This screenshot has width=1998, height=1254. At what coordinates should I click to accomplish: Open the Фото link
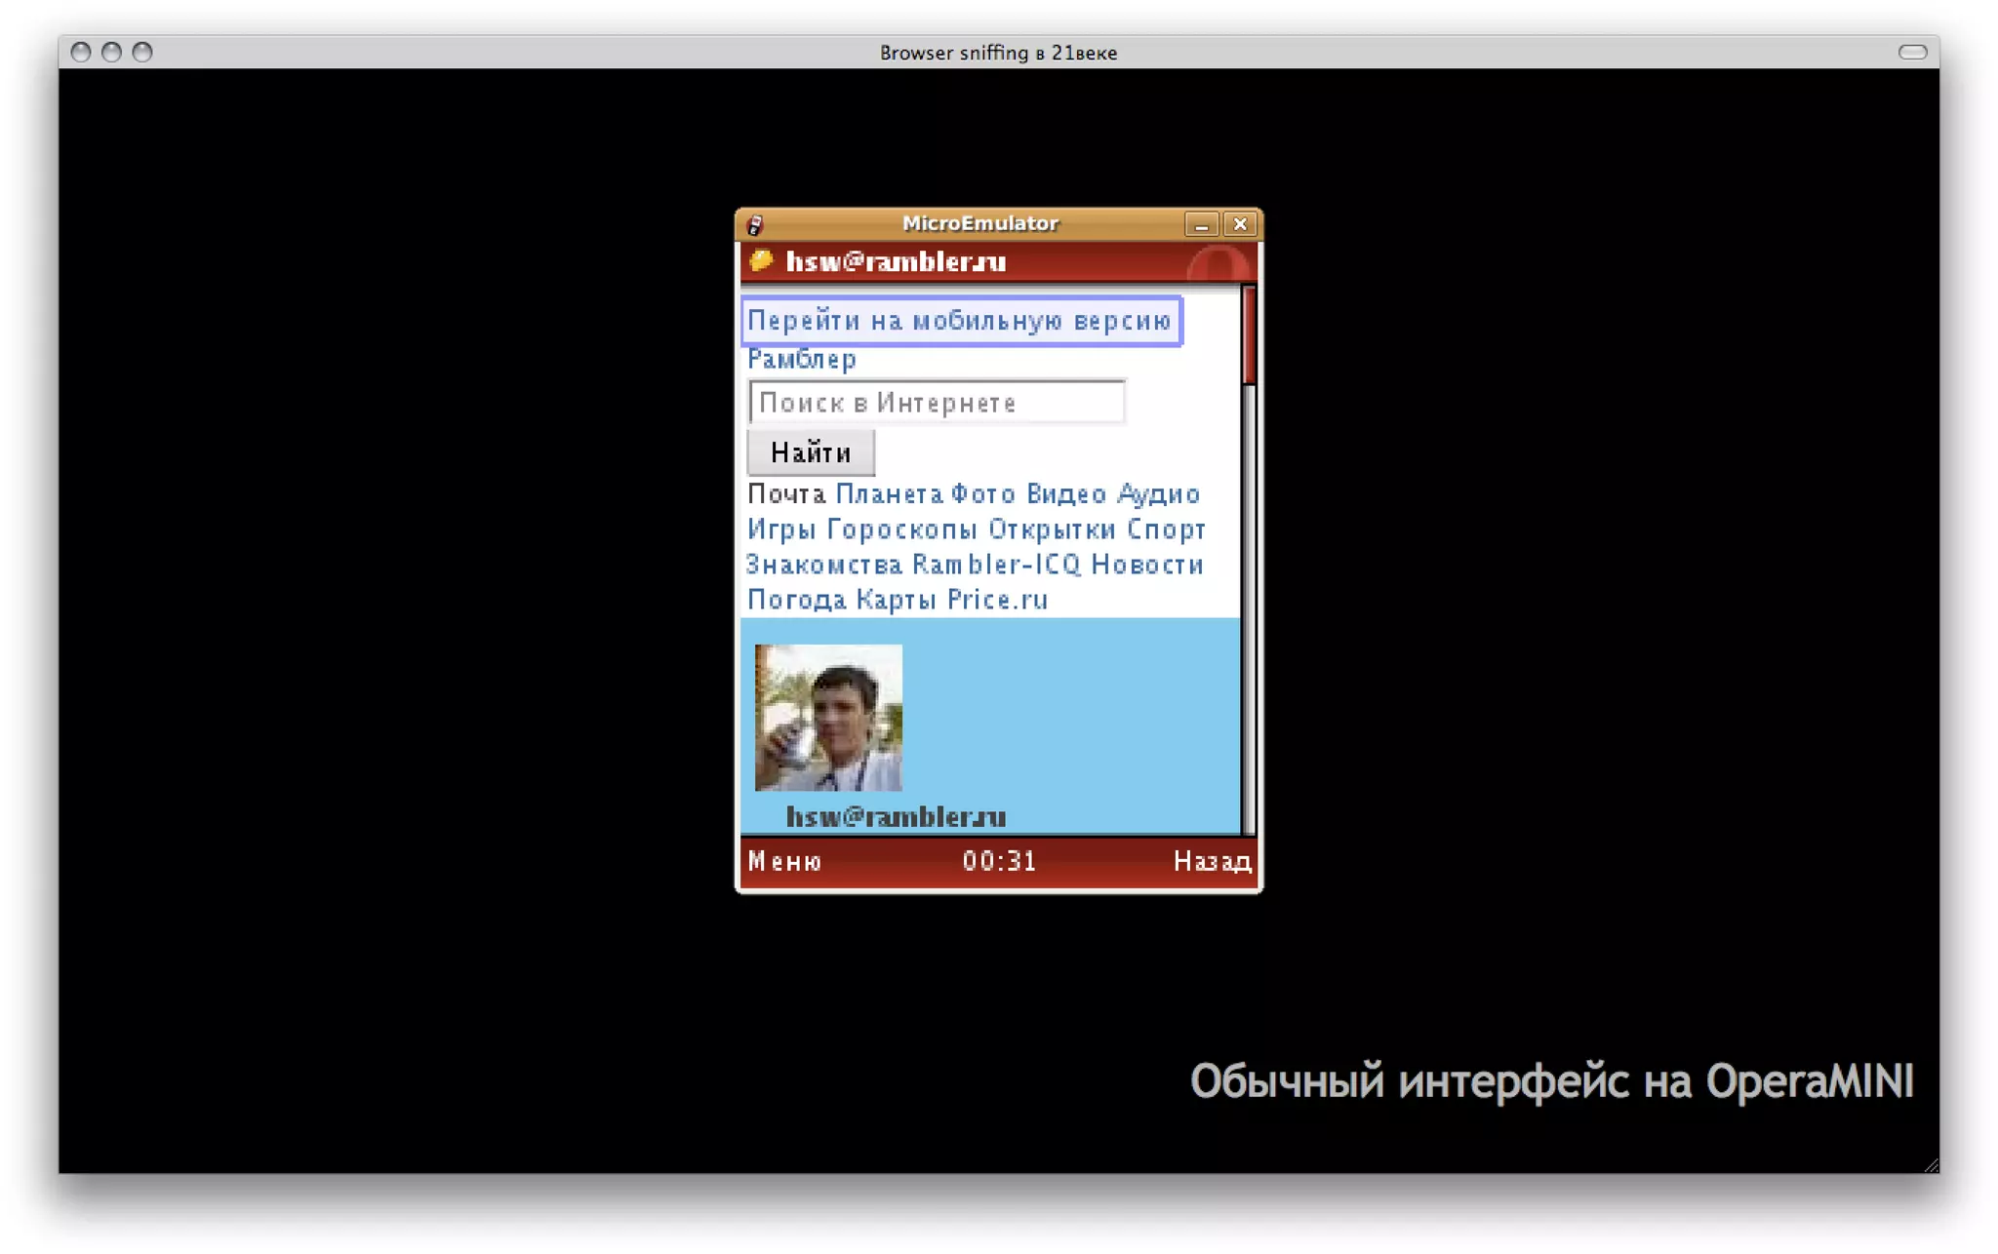pos(983,494)
